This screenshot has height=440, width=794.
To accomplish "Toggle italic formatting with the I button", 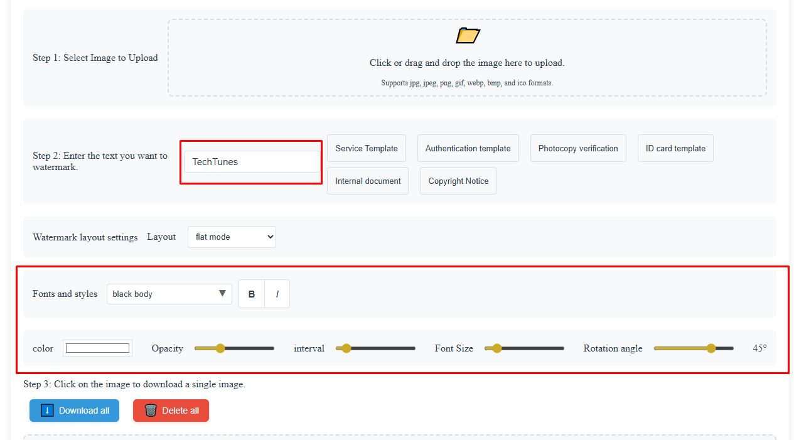I will click(277, 293).
